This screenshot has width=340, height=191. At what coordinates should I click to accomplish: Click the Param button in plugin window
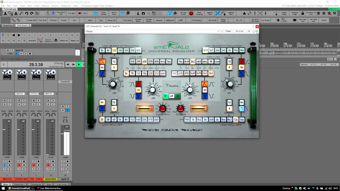click(x=228, y=31)
